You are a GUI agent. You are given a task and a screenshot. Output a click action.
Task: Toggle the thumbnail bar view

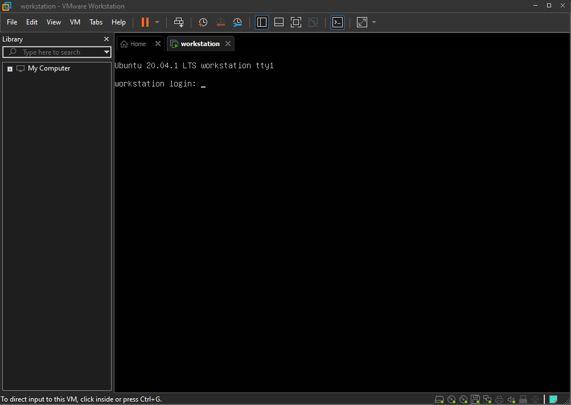coord(279,22)
